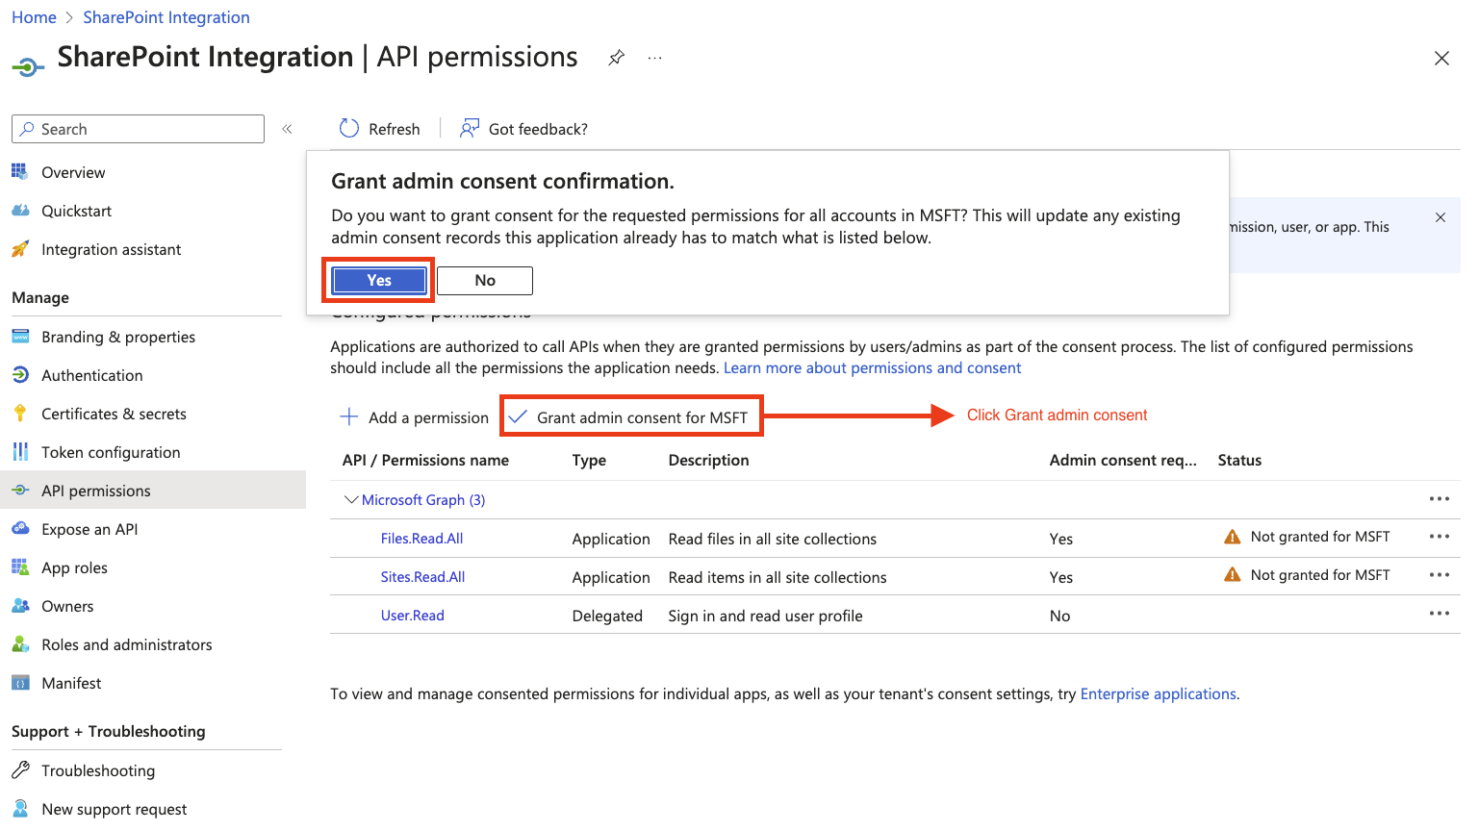Open Overview in the sidebar

[x=73, y=172]
